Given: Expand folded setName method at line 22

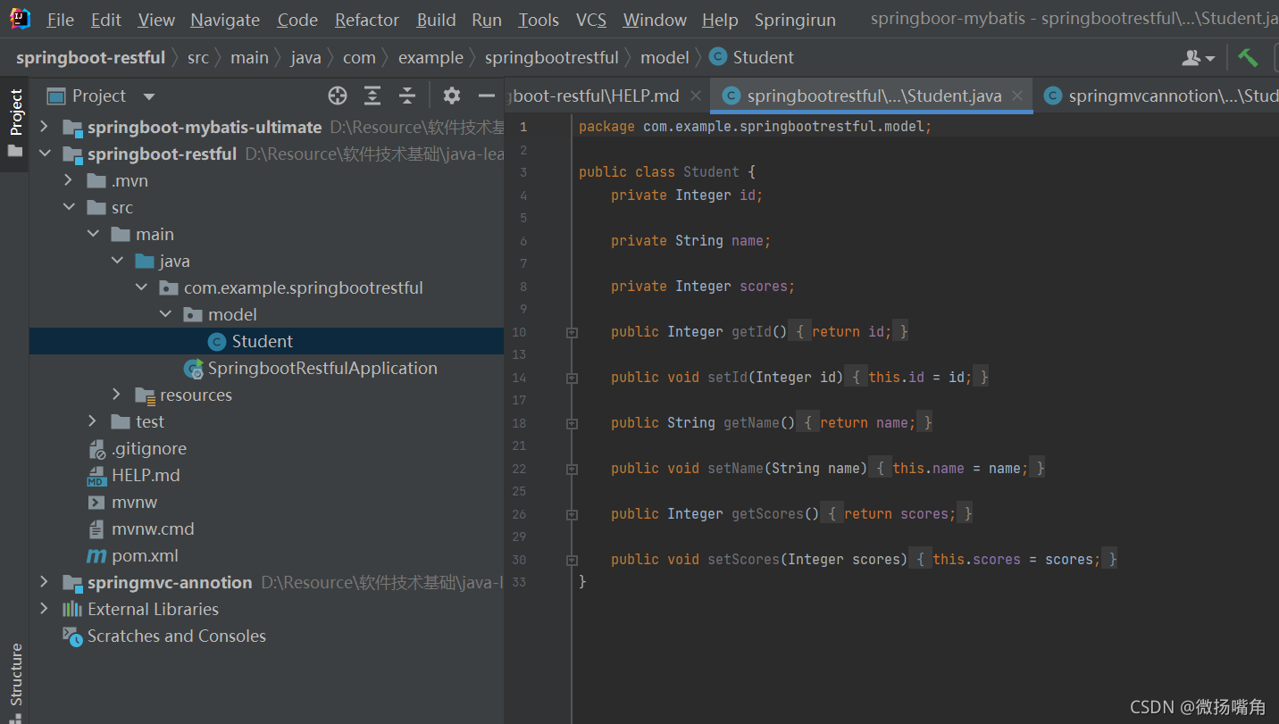Looking at the screenshot, I should 572,469.
